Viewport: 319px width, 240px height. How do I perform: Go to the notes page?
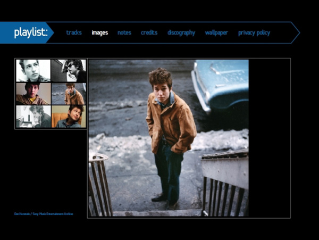coord(124,32)
